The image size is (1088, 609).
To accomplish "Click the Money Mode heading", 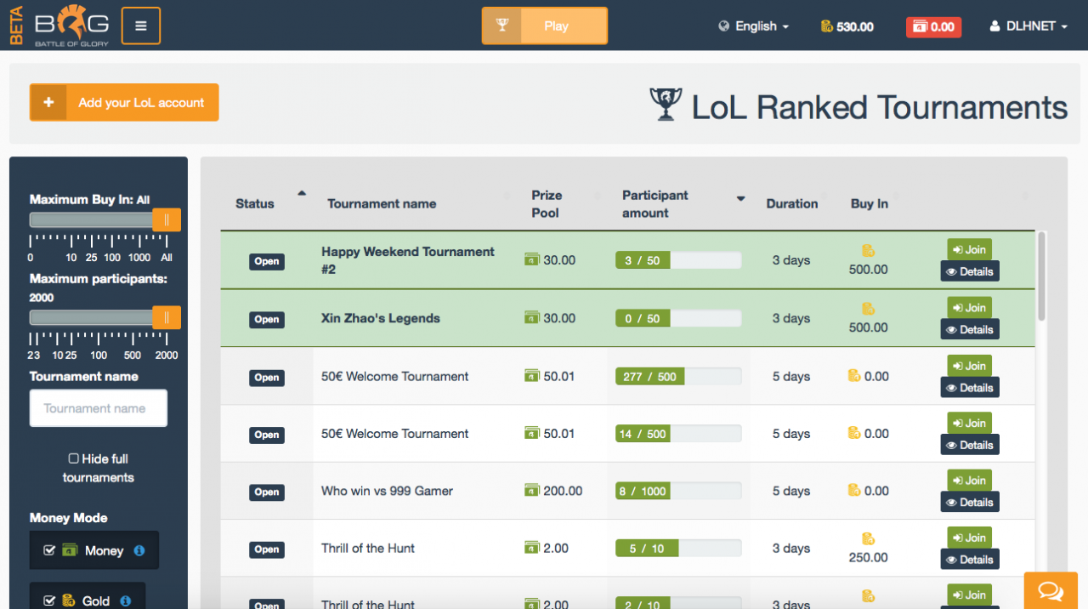I will coord(69,517).
